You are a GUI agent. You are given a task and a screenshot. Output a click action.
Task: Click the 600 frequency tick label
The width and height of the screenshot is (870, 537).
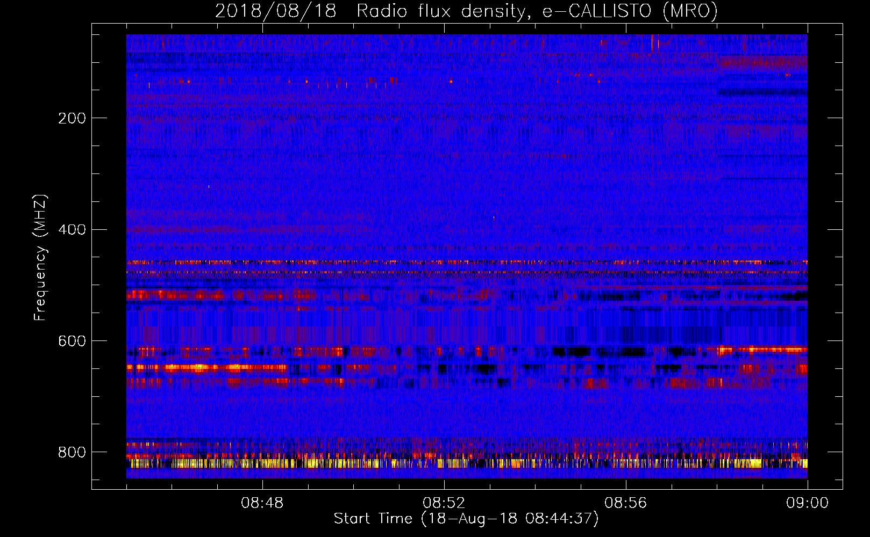(x=72, y=342)
